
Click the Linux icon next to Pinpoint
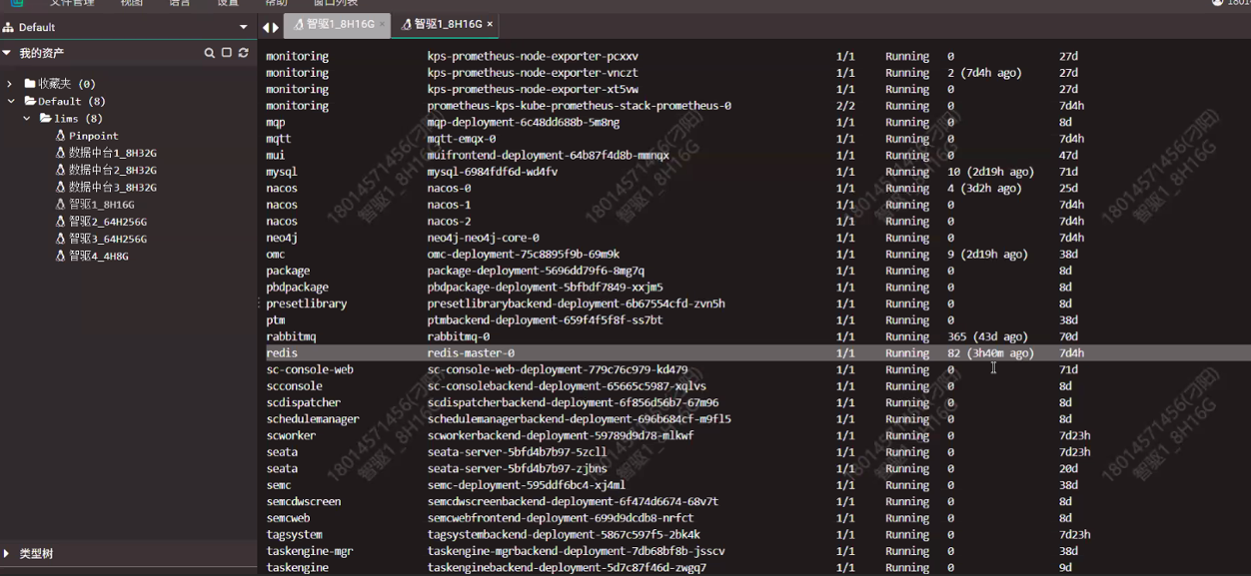coord(61,136)
